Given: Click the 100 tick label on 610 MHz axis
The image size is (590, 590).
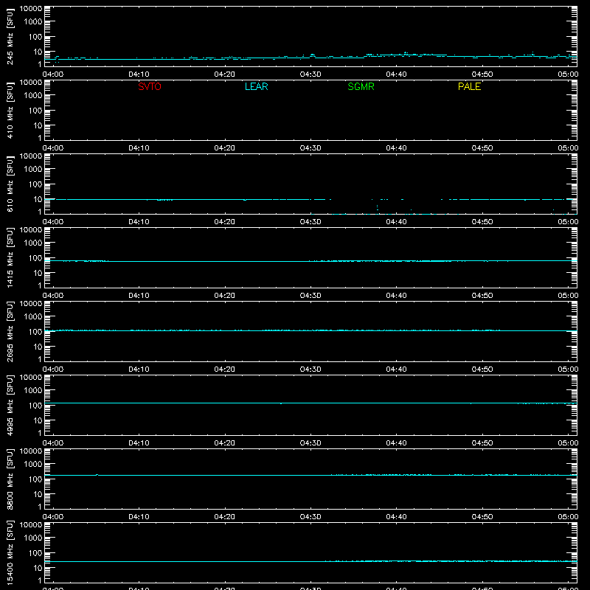Looking at the screenshot, I should (35, 184).
